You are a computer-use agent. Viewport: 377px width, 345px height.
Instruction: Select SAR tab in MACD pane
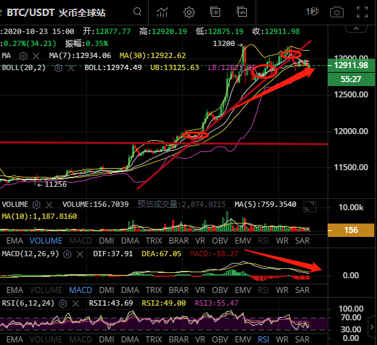302,290
